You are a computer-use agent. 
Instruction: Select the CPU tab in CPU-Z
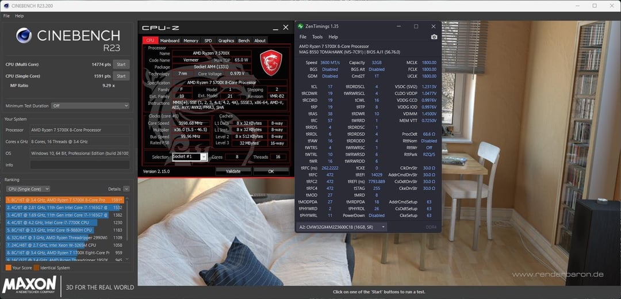pyautogui.click(x=151, y=40)
